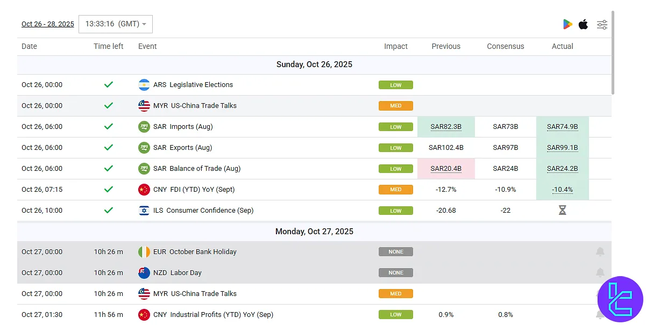The width and height of the screenshot is (646, 325).
Task: Open the timezone dropdown showing 13:33:16 GMT
Action: click(x=115, y=24)
